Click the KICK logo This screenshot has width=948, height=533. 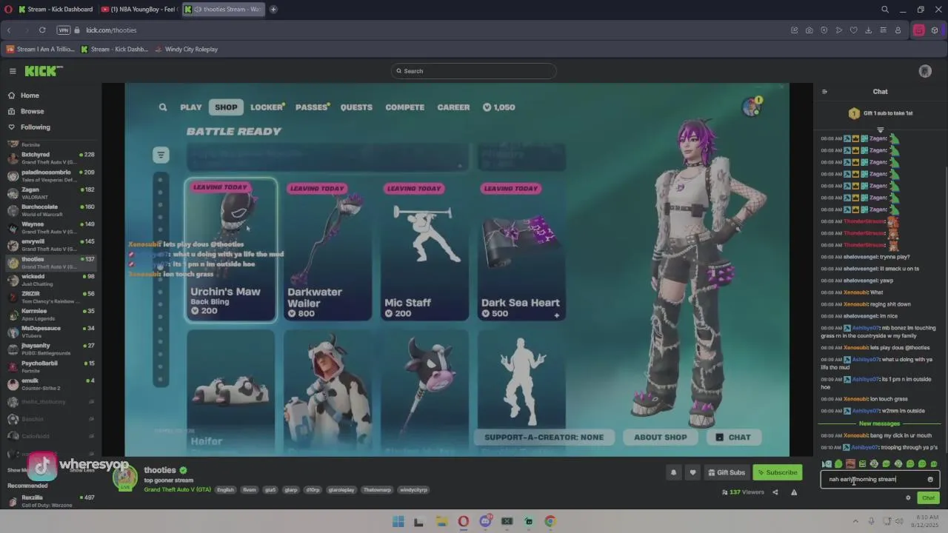click(44, 71)
